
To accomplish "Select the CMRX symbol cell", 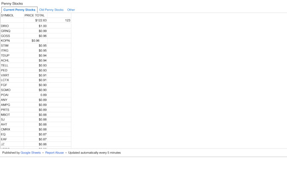I will 12,129.
